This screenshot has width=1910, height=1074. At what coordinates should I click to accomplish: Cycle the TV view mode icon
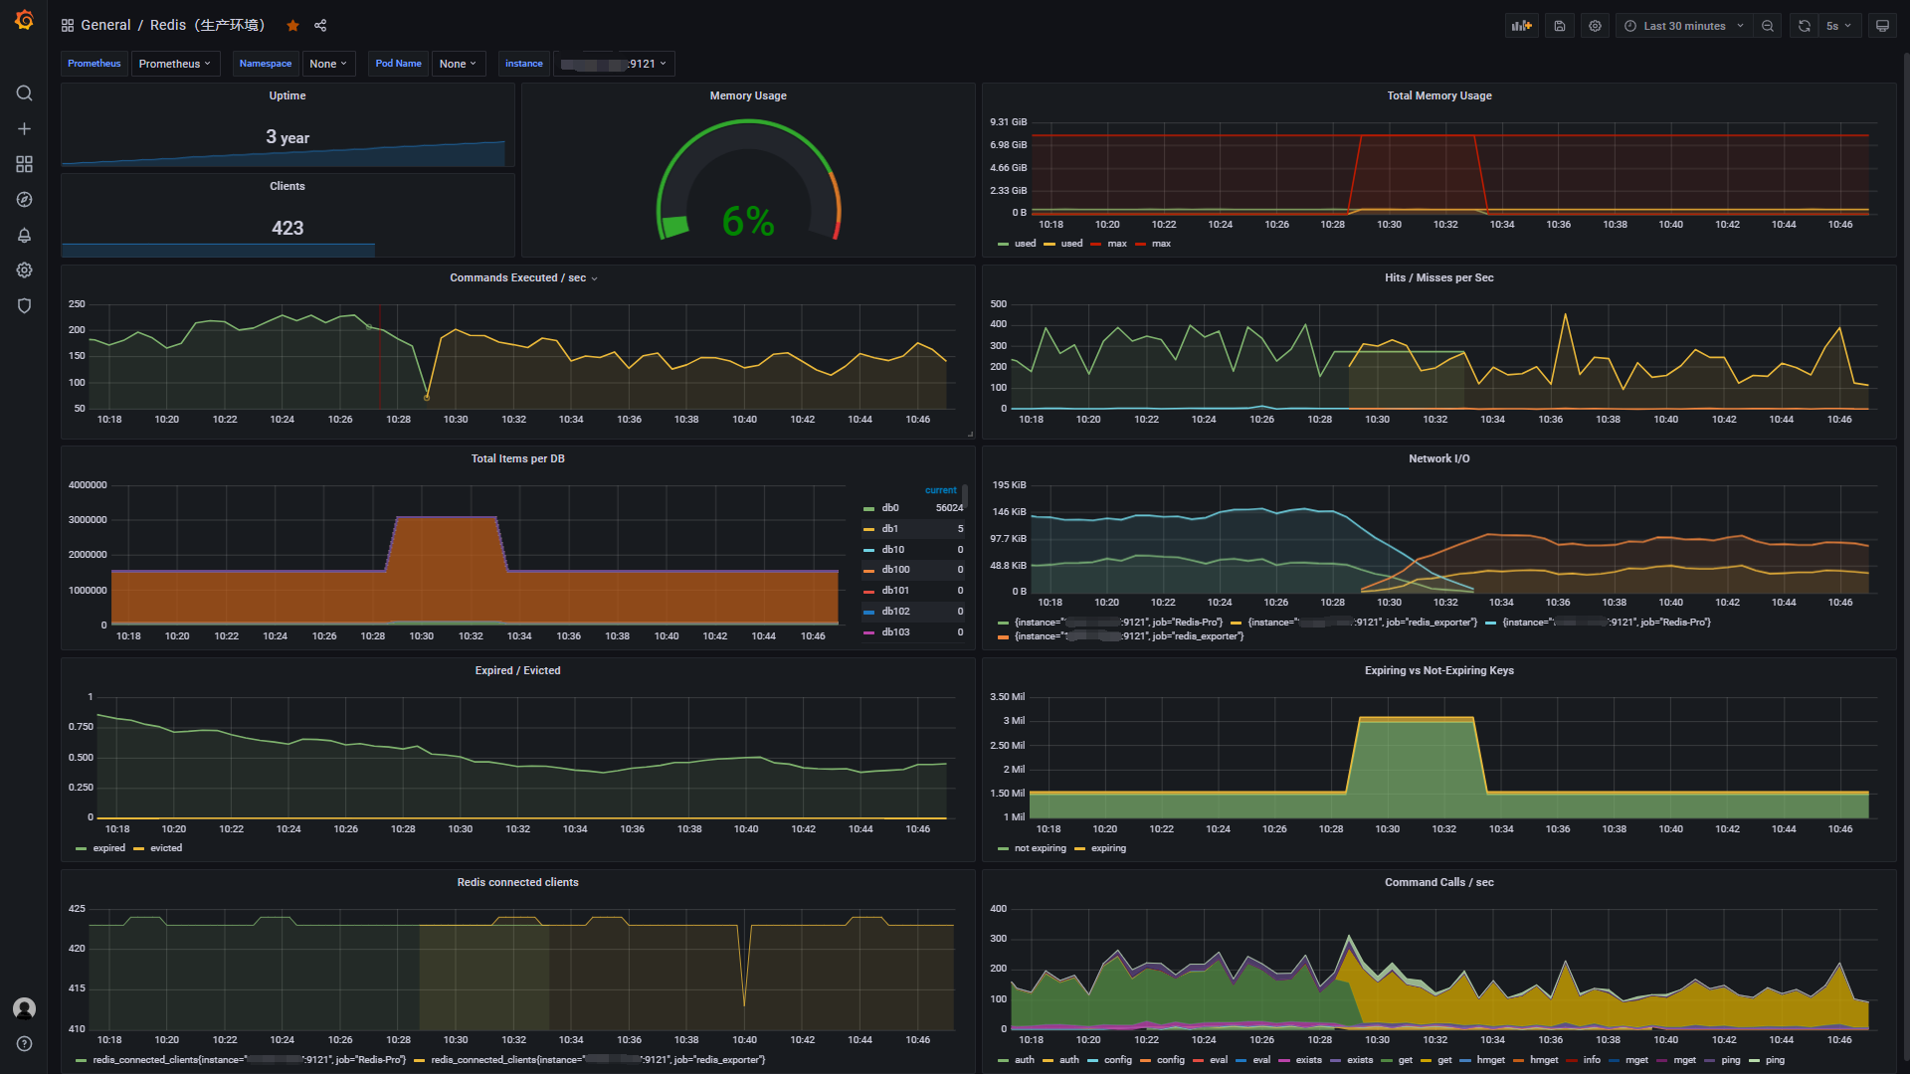[1882, 26]
